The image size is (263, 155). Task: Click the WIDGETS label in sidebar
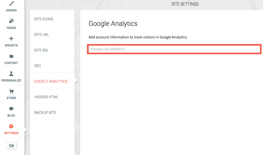[x=11, y=45]
